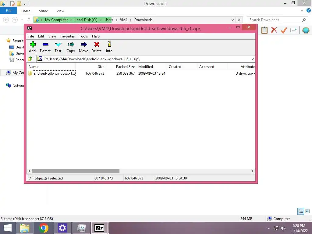The image size is (312, 234).
Task: Click the Explorer Forward arrow
Action: 15,20
